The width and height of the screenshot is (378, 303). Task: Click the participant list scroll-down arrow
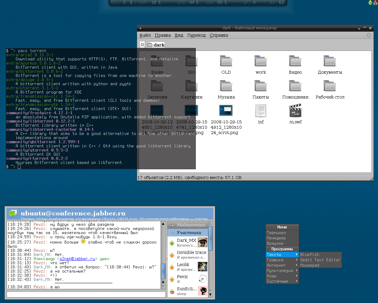pyautogui.click(x=210, y=294)
